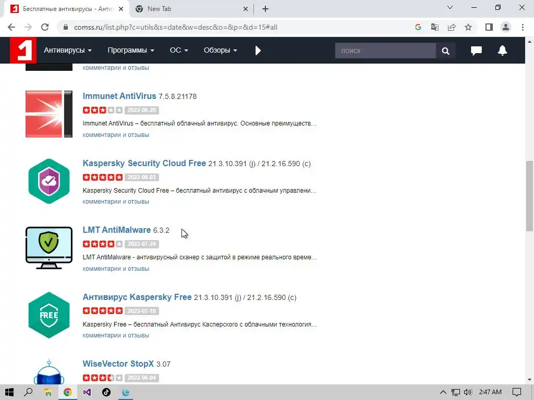The image size is (534, 400).
Task: Expand the Программы dropdown menu
Action: [x=131, y=51]
